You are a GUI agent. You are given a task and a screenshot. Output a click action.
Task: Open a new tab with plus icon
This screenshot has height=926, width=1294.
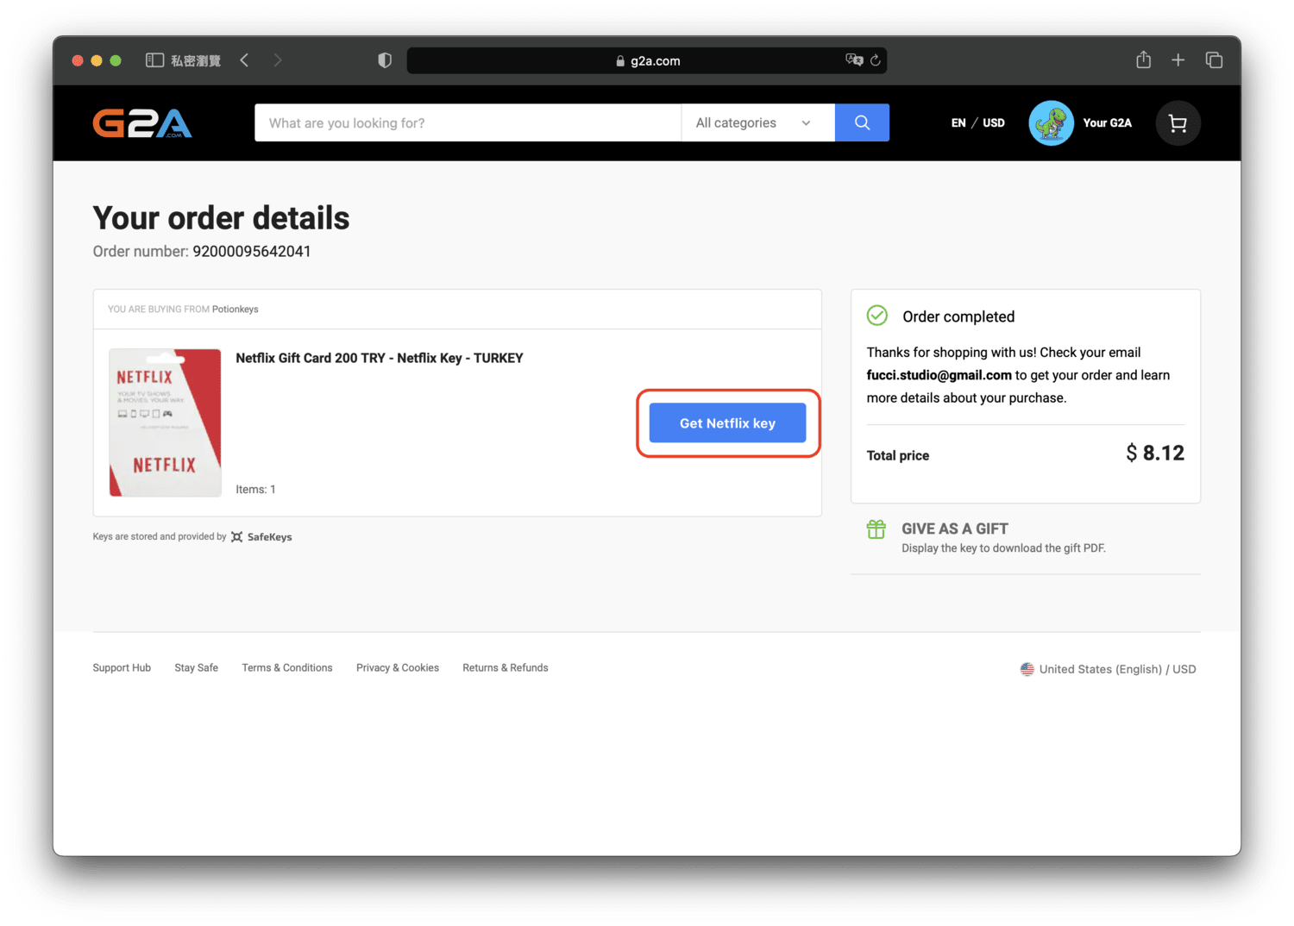pos(1178,60)
